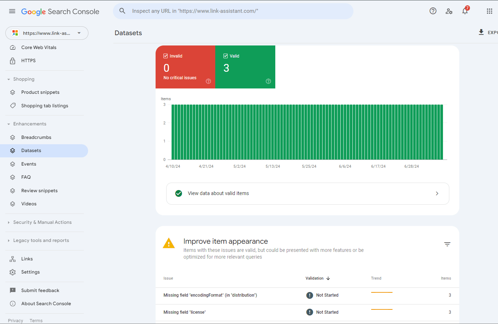The height and width of the screenshot is (324, 498).
Task: Select Datasets in the sidebar
Action: point(44,151)
